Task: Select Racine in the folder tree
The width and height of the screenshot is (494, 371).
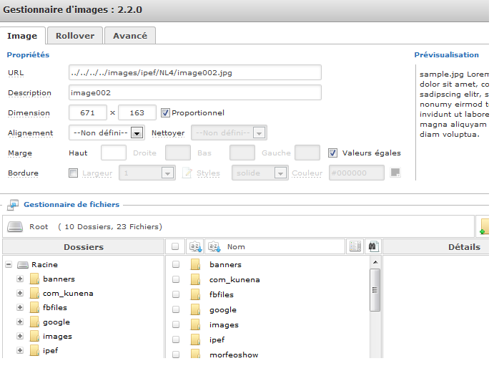Action: [44, 264]
